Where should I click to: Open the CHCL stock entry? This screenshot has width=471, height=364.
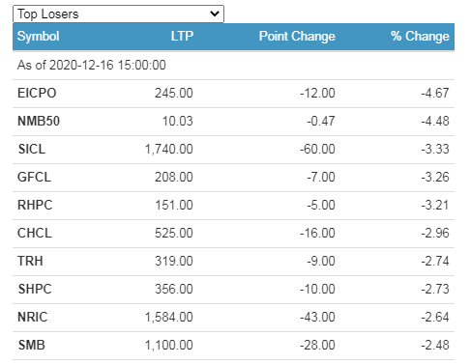click(35, 233)
